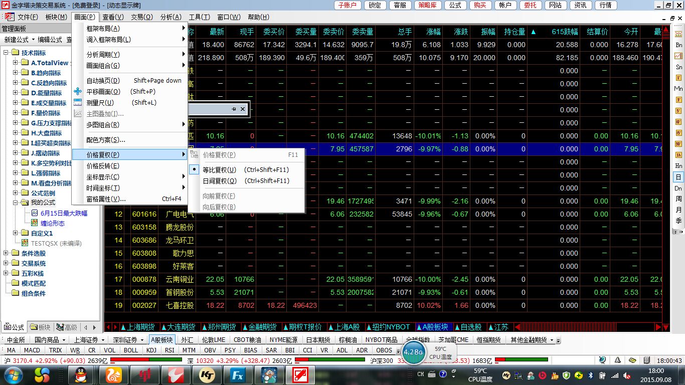Click the 1-hour period icon in sidebar
Image resolution: width=685 pixels, height=385 pixels.
click(x=678, y=155)
